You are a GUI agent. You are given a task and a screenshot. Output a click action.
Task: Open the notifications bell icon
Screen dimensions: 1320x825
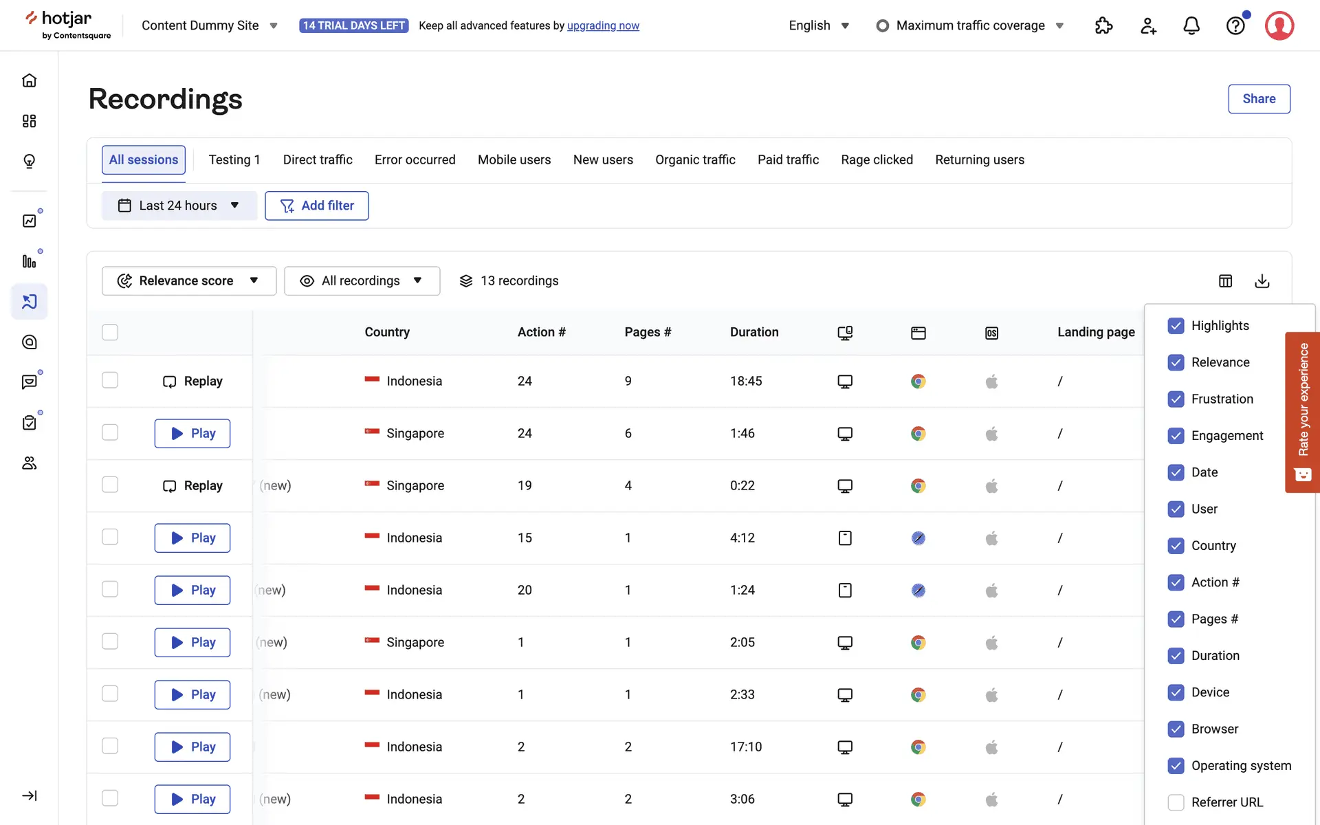[x=1191, y=26]
